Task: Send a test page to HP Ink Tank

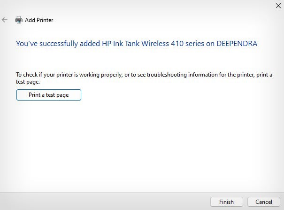Action: (49, 95)
